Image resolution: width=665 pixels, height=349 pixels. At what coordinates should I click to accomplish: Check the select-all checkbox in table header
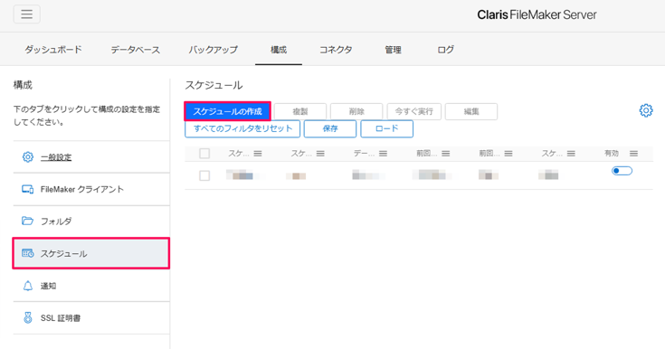(x=204, y=154)
